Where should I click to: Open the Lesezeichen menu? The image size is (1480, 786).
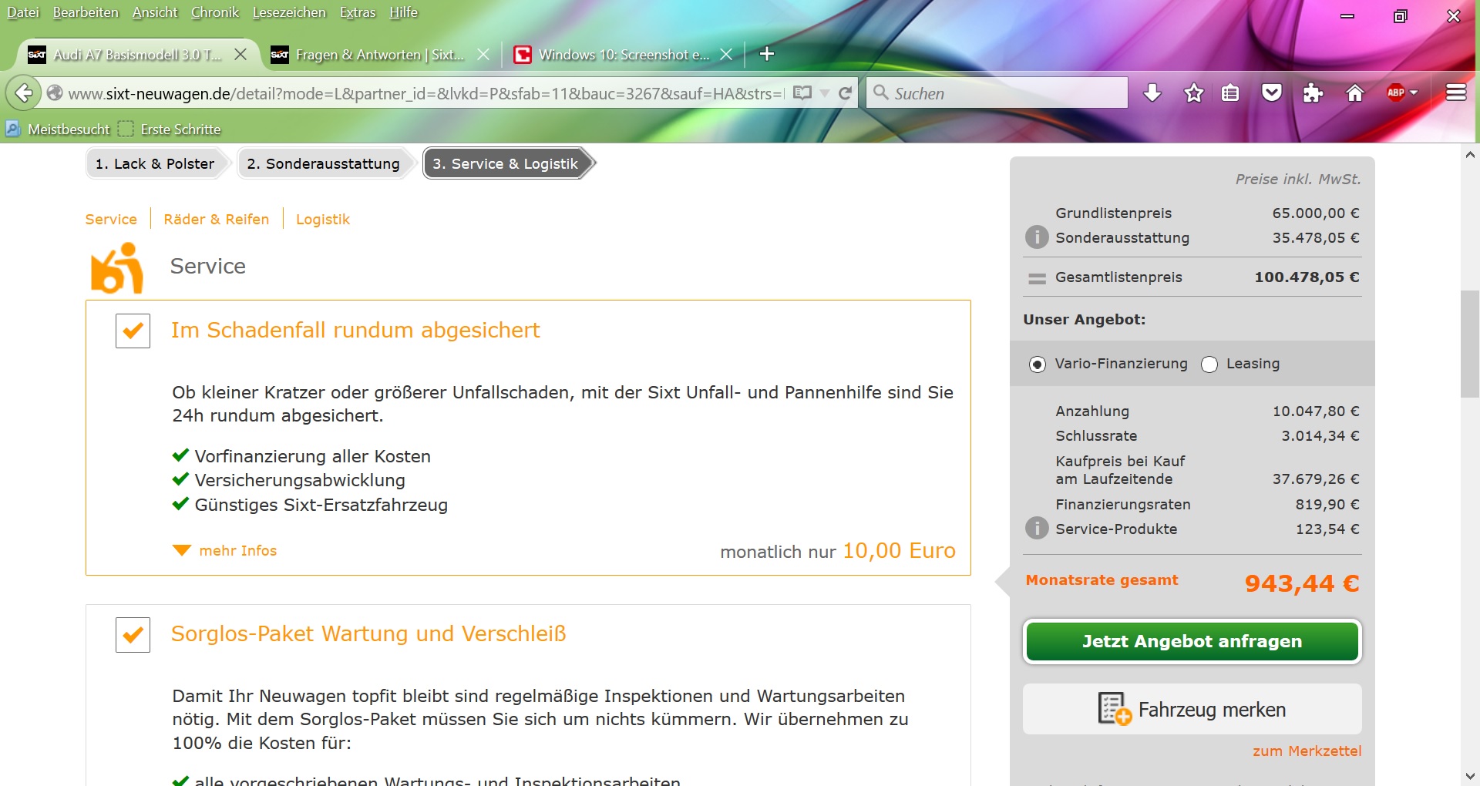tap(289, 12)
